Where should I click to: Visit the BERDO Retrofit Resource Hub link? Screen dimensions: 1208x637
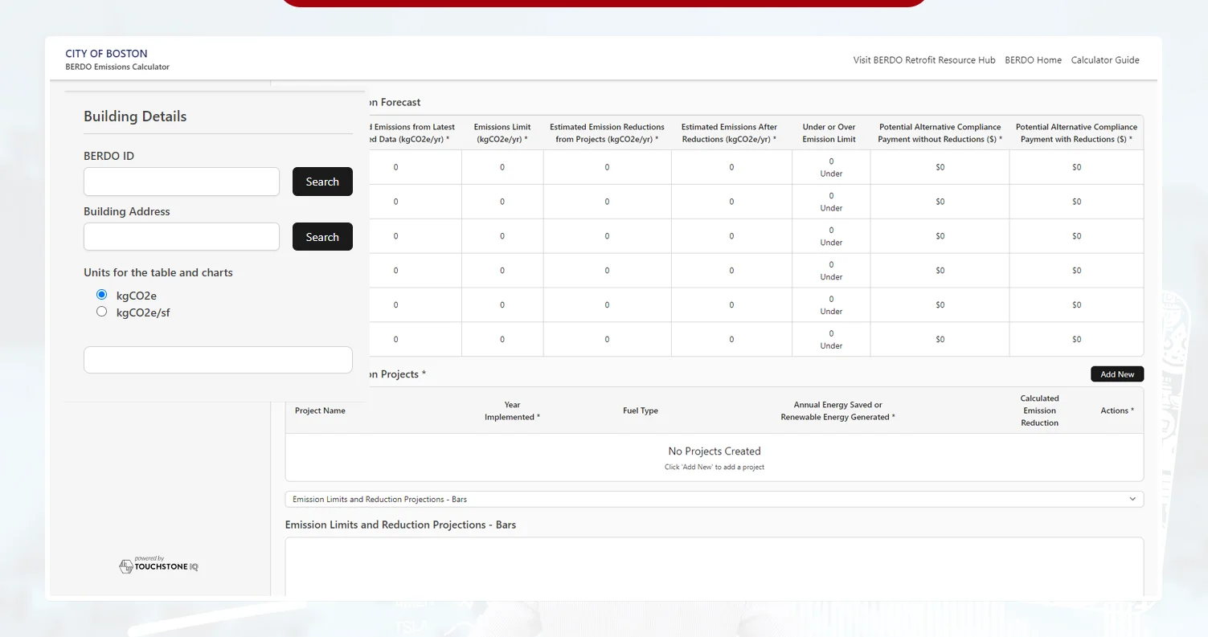pyautogui.click(x=923, y=59)
